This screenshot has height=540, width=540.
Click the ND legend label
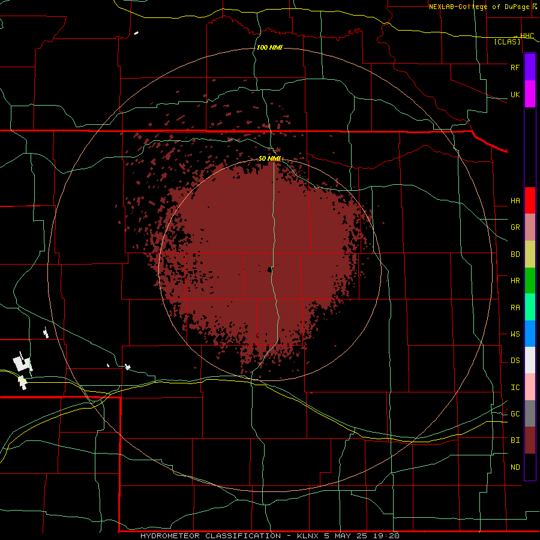click(515, 467)
